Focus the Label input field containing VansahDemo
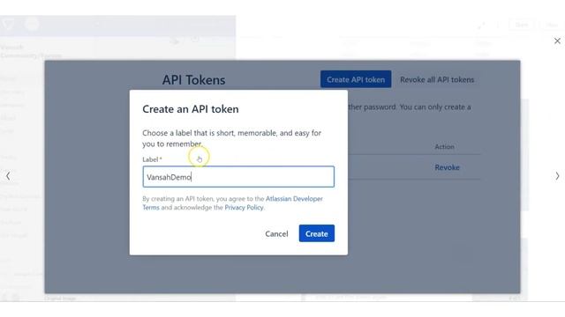Viewport: 565px width, 317px height. pos(238,176)
